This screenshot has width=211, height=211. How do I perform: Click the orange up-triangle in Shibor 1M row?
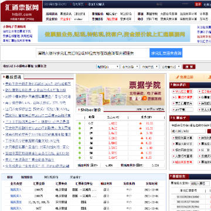click(142, 138)
